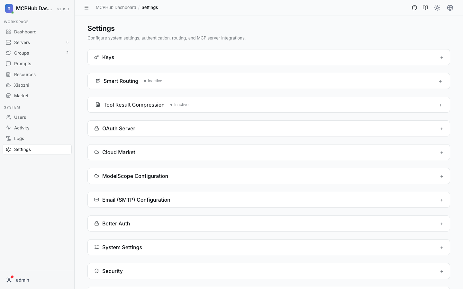
Task: Open the documentation book icon
Action: point(425,8)
